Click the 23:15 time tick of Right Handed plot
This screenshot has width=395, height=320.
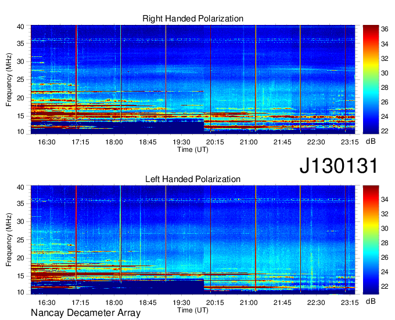(350, 142)
